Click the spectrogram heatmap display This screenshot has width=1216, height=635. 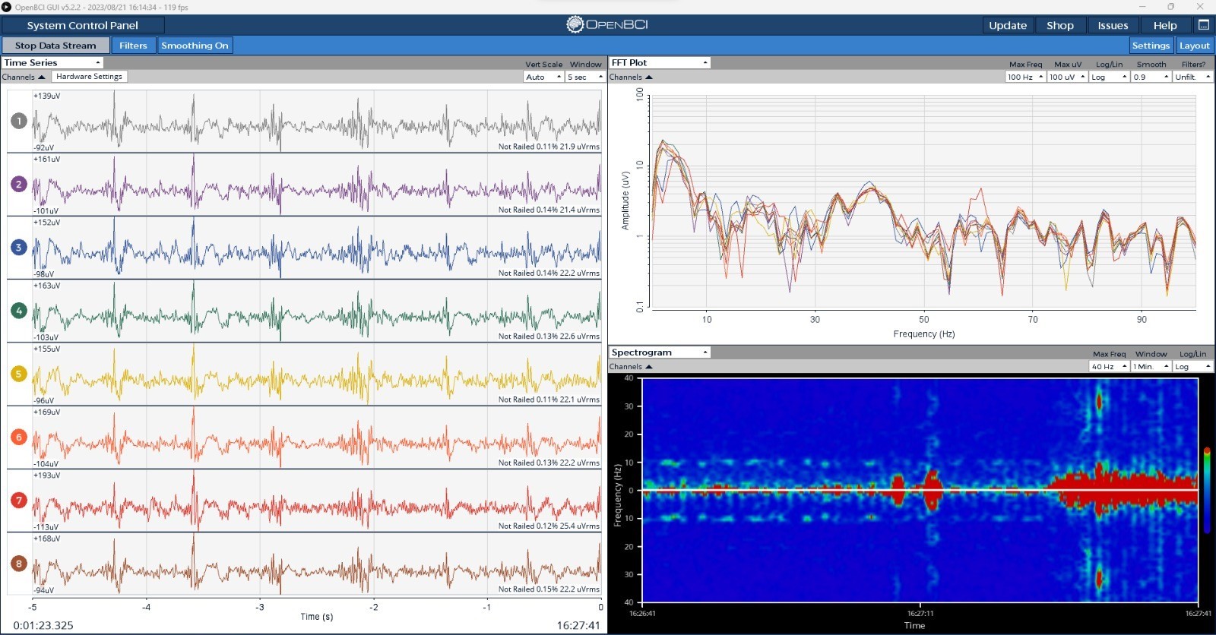pos(920,490)
